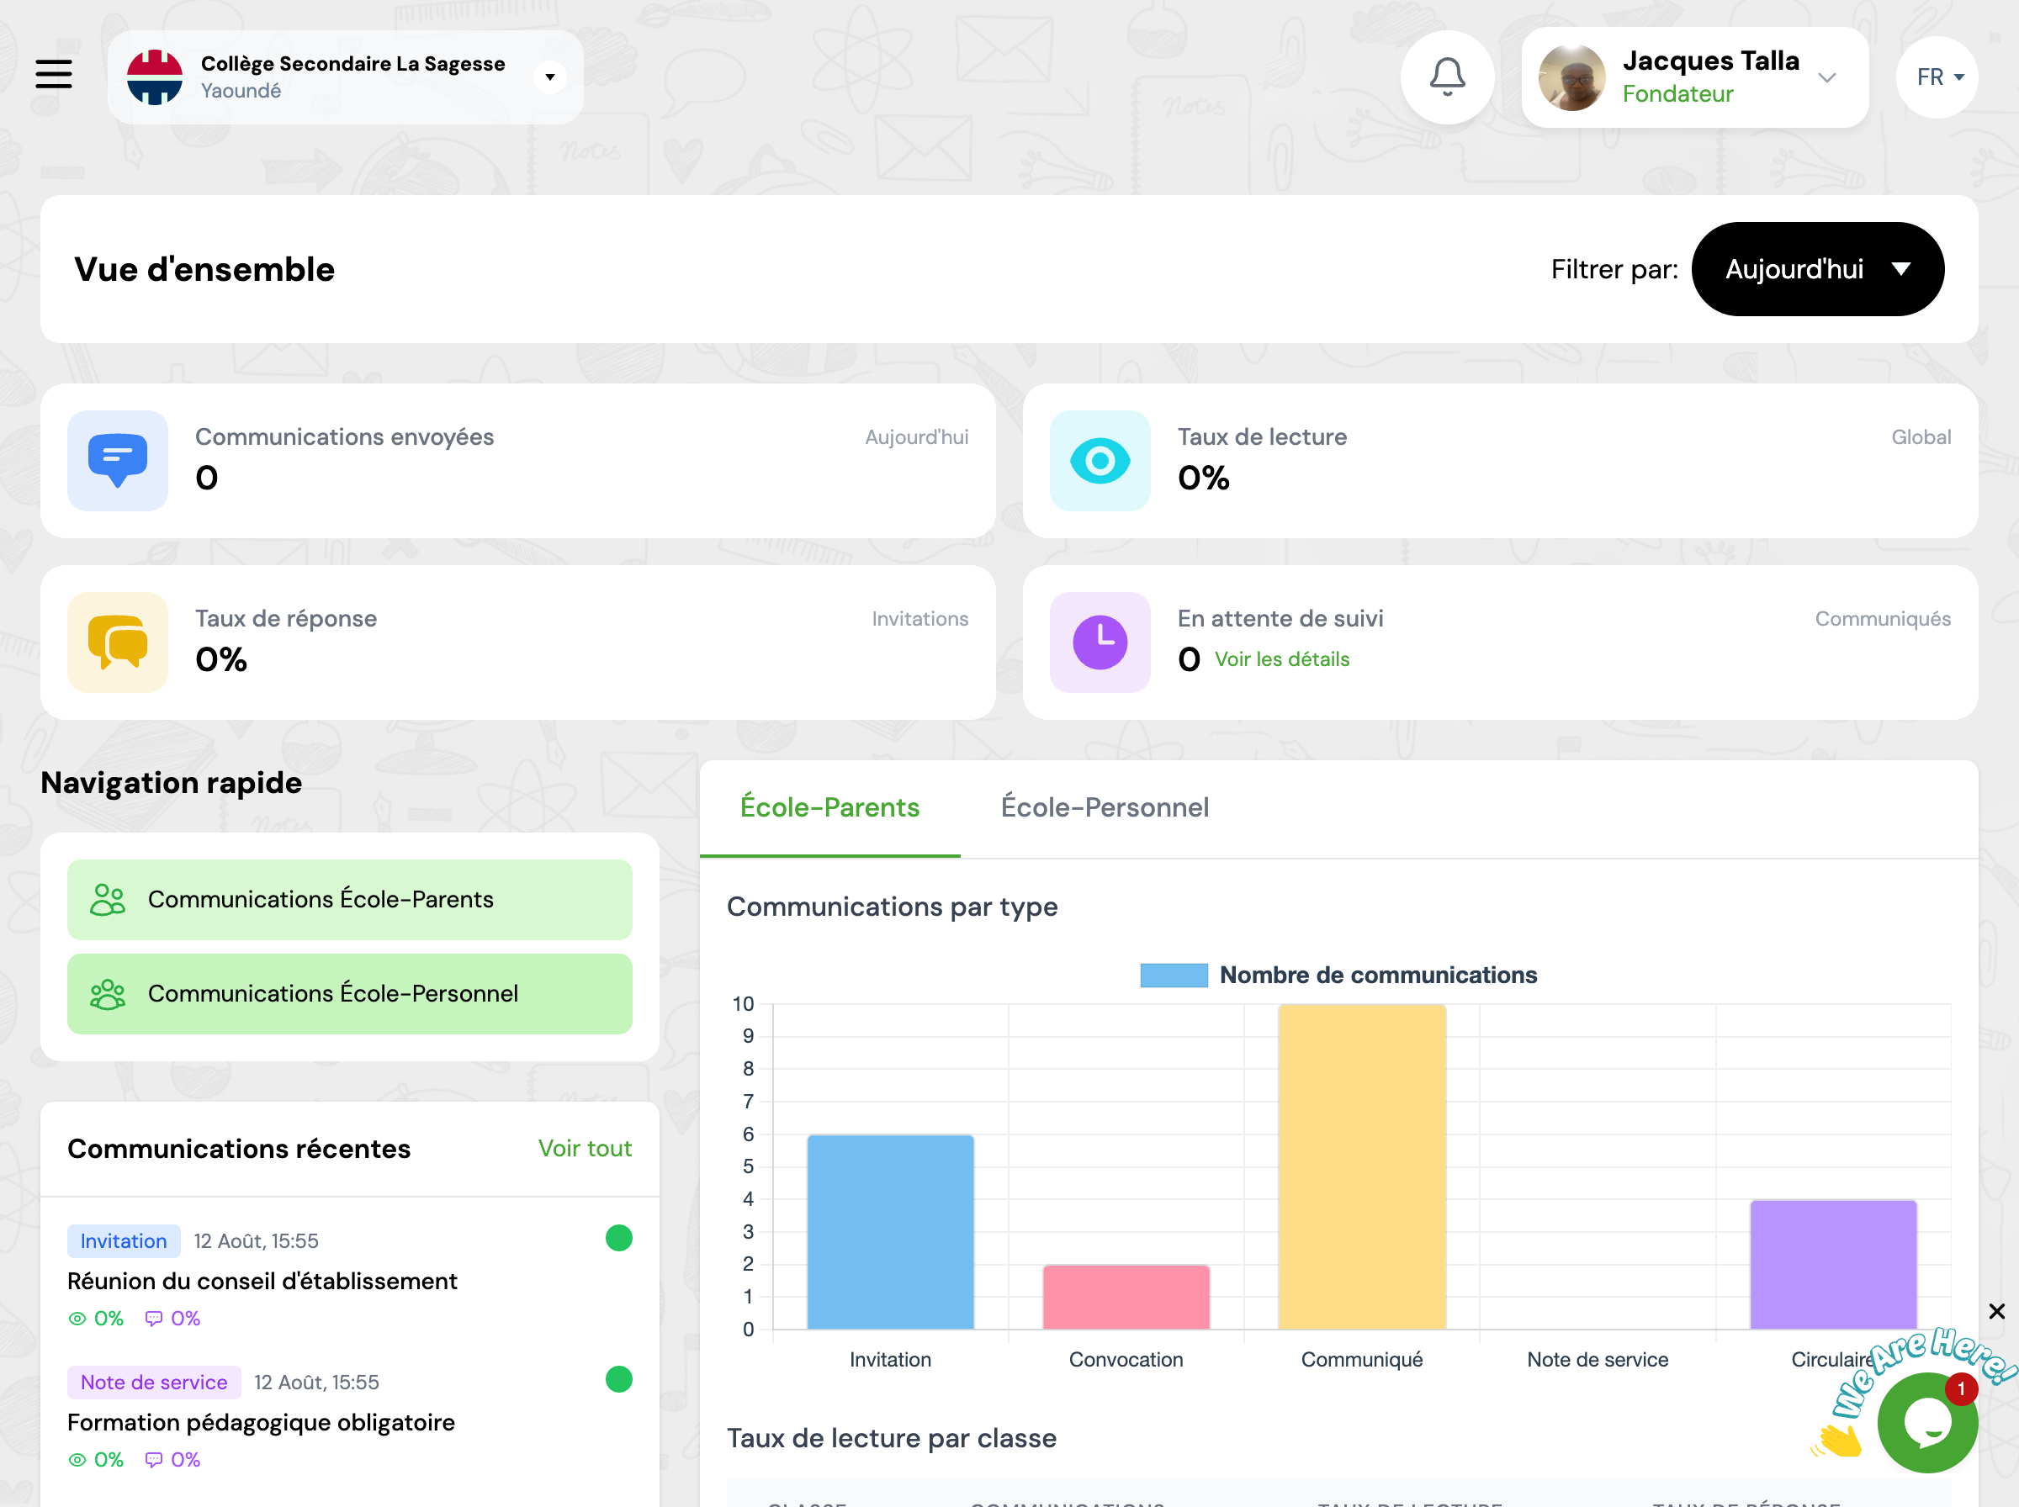Open the green live chat bubble
2019x1507 pixels.
click(1926, 1423)
